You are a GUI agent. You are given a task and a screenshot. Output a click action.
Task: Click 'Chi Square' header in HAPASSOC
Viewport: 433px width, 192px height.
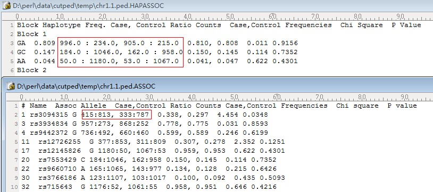pyautogui.click(x=362, y=25)
